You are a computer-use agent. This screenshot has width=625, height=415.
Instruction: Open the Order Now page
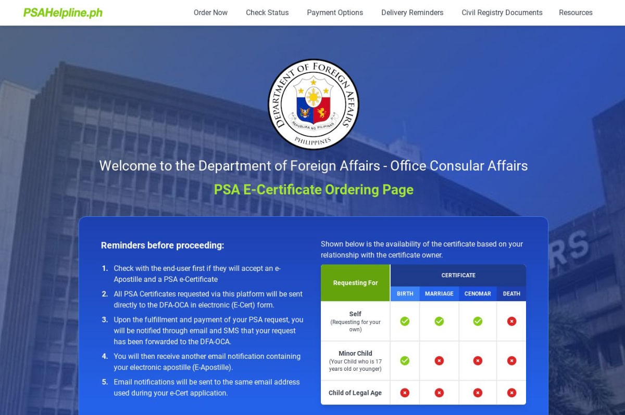[x=210, y=12]
